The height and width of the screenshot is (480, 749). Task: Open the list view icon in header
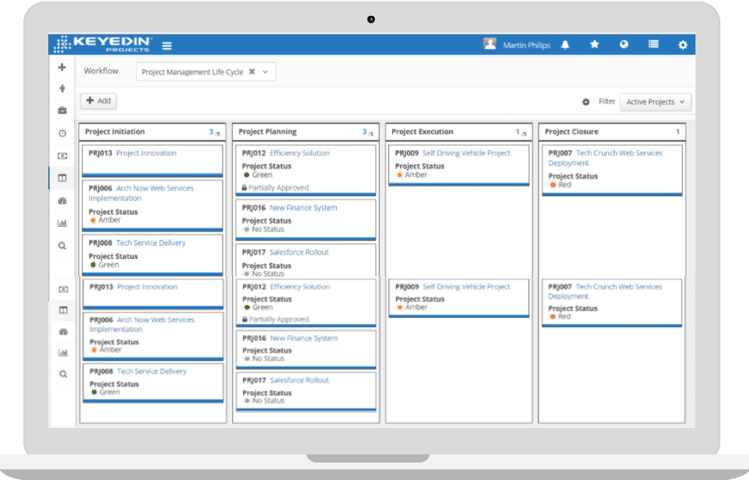tap(653, 44)
